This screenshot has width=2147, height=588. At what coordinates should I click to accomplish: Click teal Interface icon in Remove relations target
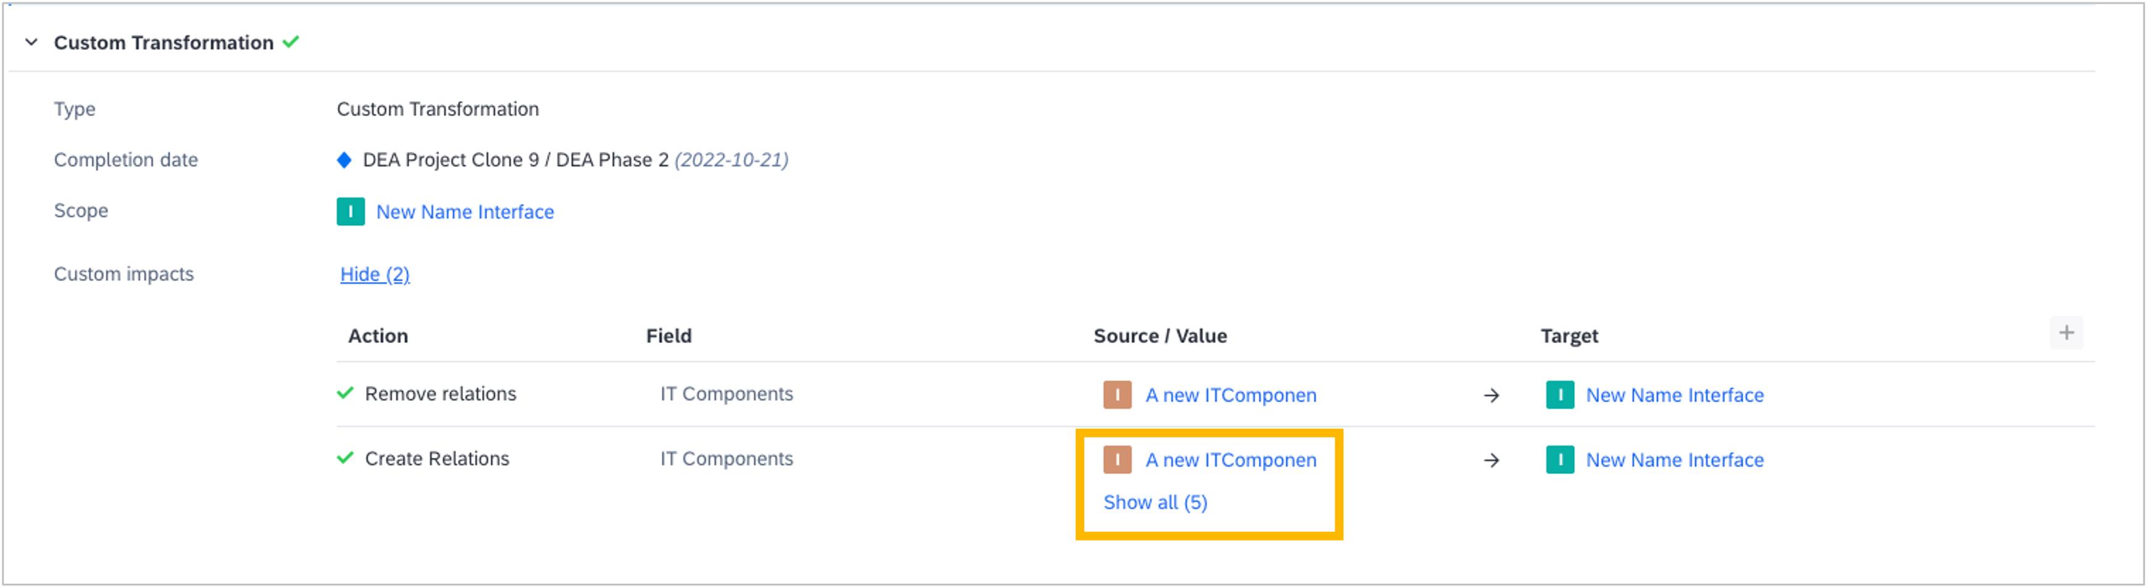point(1559,395)
